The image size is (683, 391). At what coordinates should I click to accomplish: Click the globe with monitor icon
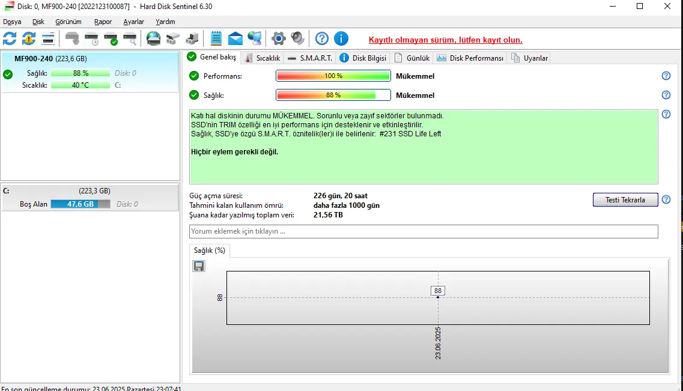[x=254, y=39]
